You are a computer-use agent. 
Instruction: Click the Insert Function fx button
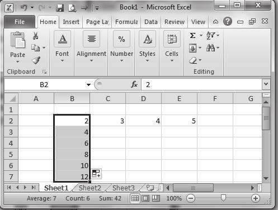coord(134,84)
